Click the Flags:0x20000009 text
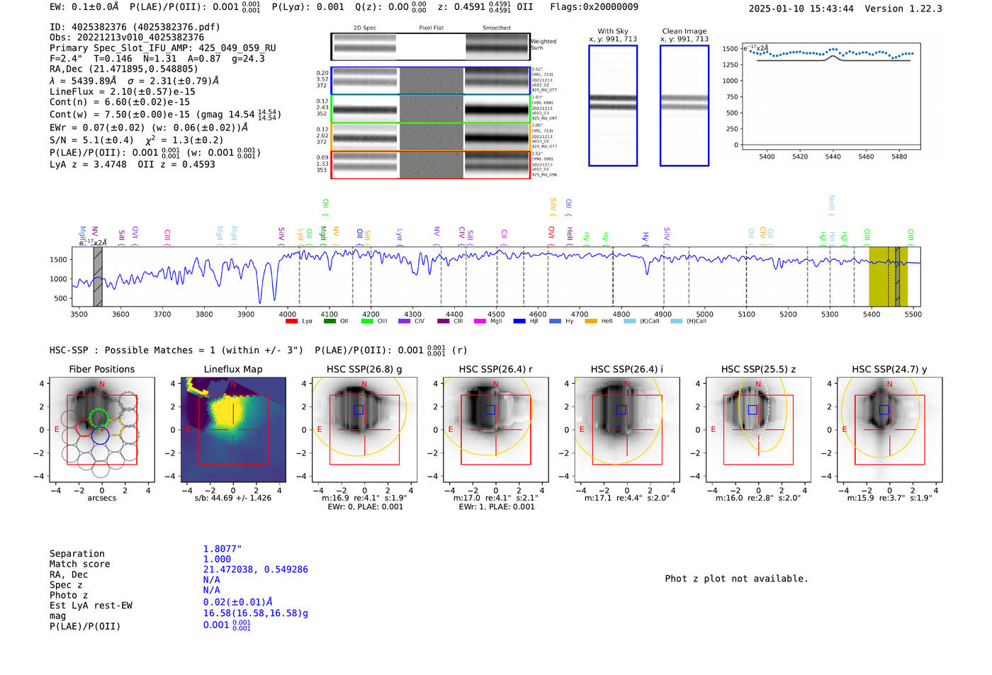Screen dimensions: 992x675 coord(594,6)
